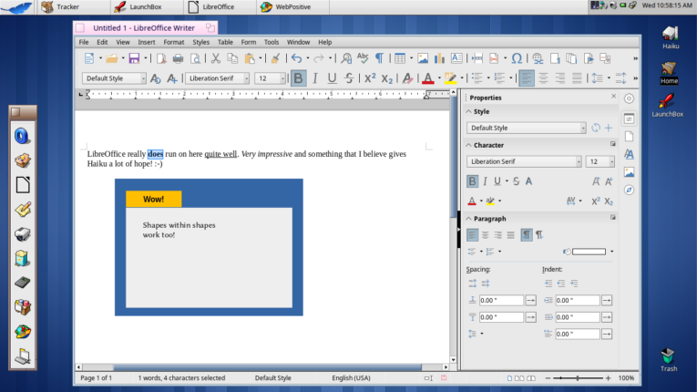Click Print Preview icon in toolbar
The width and height of the screenshot is (697, 392).
[195, 58]
